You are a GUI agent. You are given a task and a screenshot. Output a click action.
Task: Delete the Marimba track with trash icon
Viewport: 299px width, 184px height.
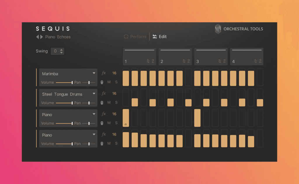pyautogui.click(x=102, y=82)
